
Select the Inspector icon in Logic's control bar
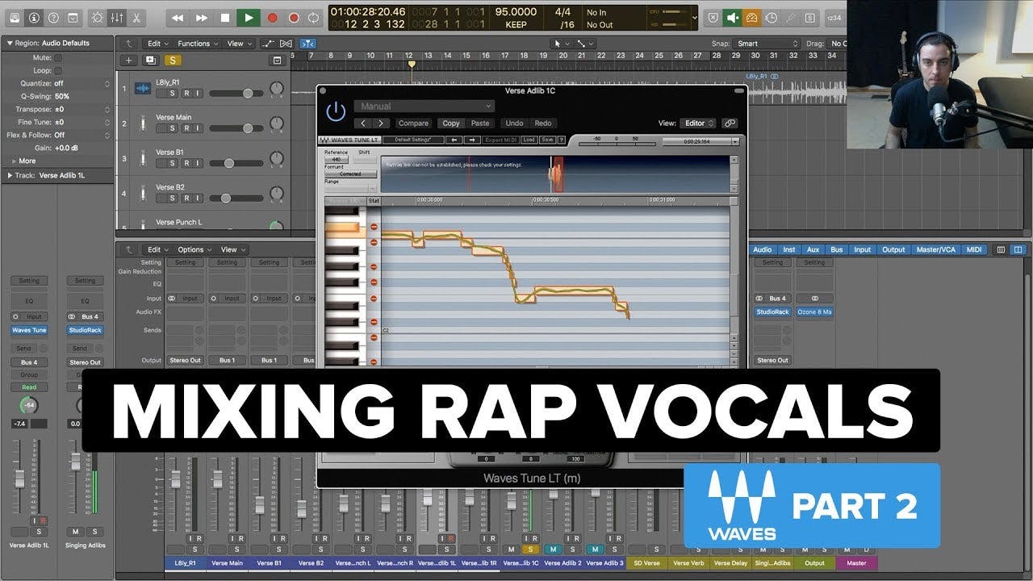pos(33,18)
